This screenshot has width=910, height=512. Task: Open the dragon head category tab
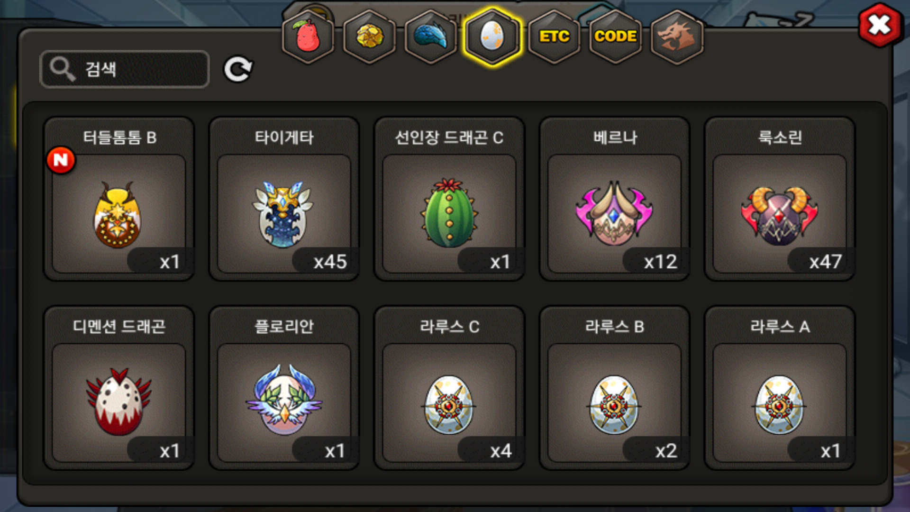(x=677, y=37)
